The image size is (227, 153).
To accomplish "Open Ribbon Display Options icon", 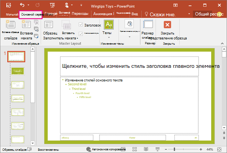I will point(176,5).
